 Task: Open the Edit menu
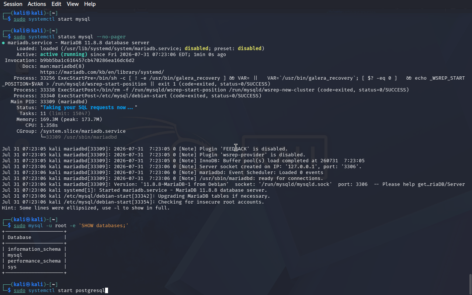pyautogui.click(x=56, y=4)
